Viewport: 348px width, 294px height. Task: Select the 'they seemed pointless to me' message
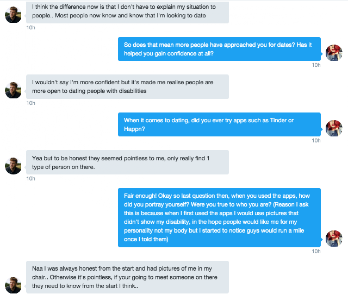pyautogui.click(x=127, y=162)
